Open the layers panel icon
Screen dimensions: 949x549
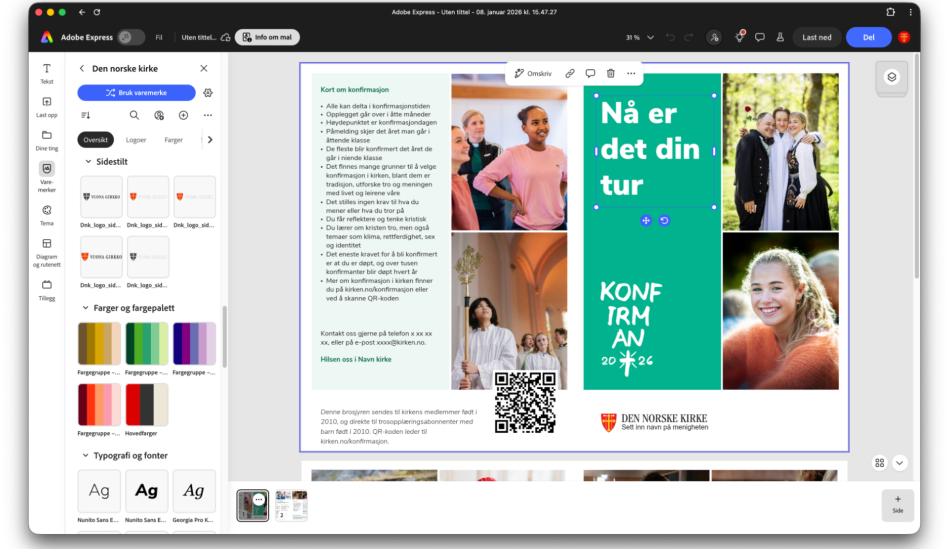pyautogui.click(x=891, y=77)
